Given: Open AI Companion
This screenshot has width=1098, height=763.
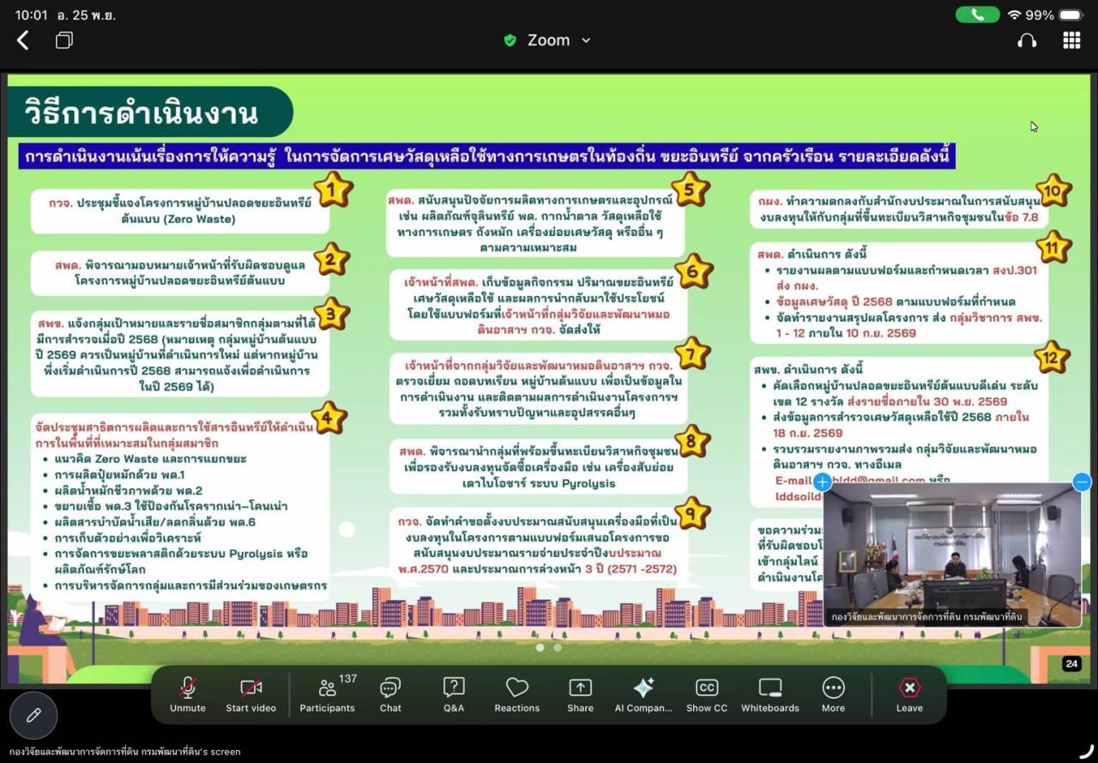Looking at the screenshot, I should point(643,693).
